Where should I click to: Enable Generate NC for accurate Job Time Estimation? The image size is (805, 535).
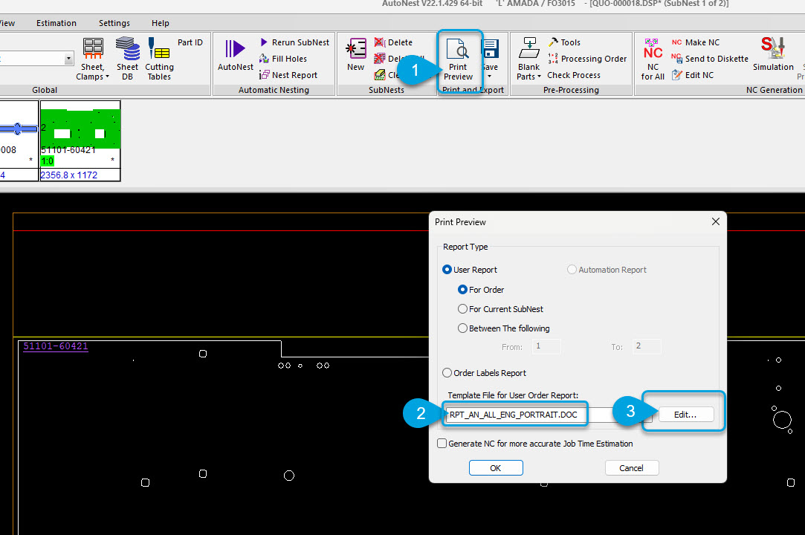tap(442, 443)
